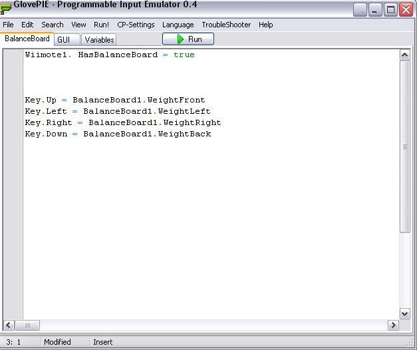417x350 pixels.
Task: Maximize the GlovePIE window
Action: click(390, 10)
